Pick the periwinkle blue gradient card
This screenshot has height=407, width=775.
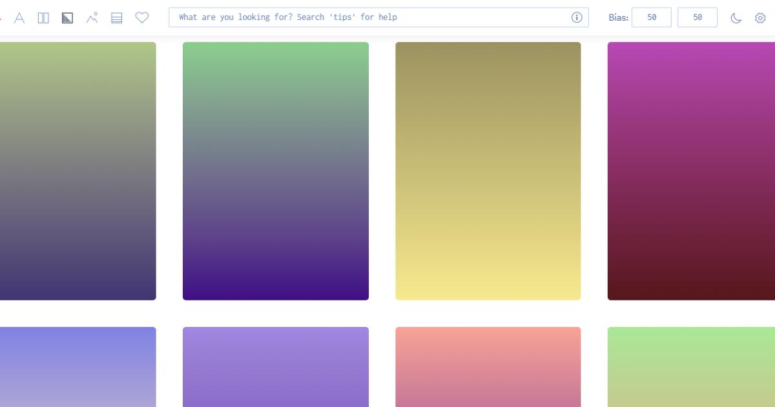pos(78,367)
